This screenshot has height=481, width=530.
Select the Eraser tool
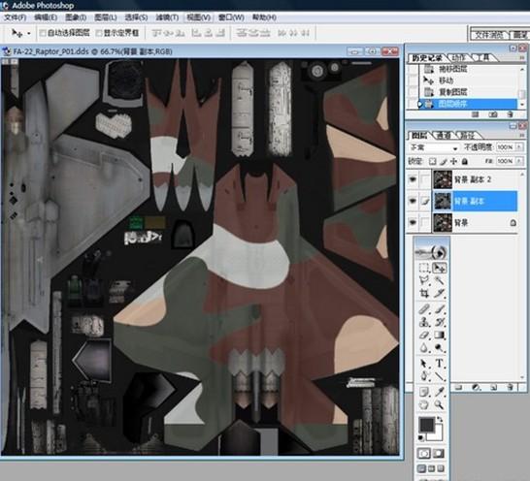(424, 335)
